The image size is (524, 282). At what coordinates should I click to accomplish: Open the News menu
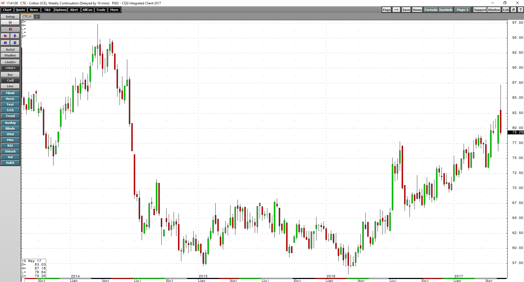click(34, 10)
